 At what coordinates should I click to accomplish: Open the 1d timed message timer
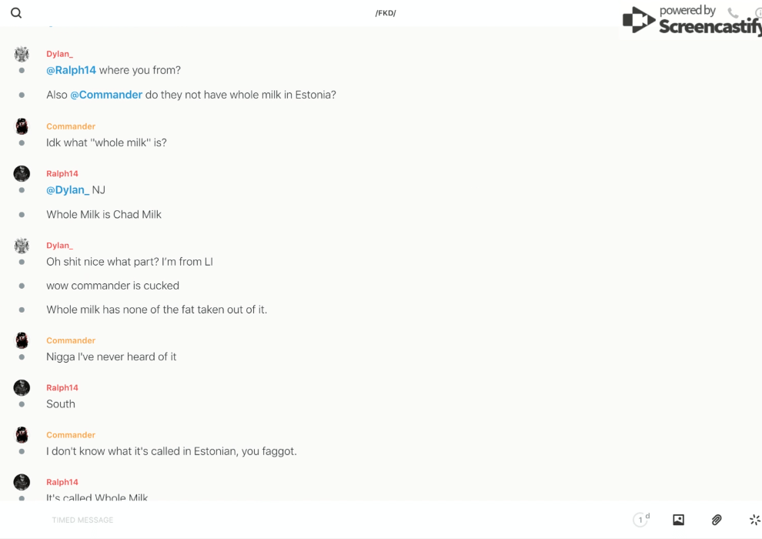tap(641, 520)
